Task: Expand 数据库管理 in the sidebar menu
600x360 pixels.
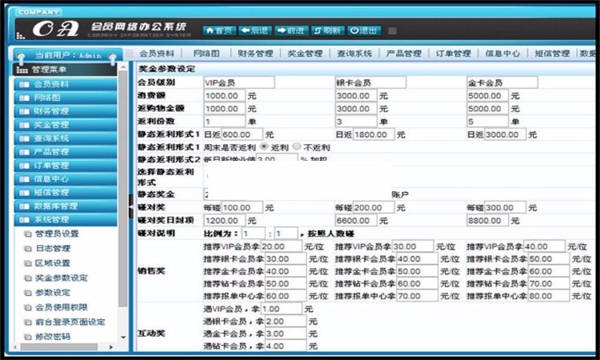Action: pos(66,206)
